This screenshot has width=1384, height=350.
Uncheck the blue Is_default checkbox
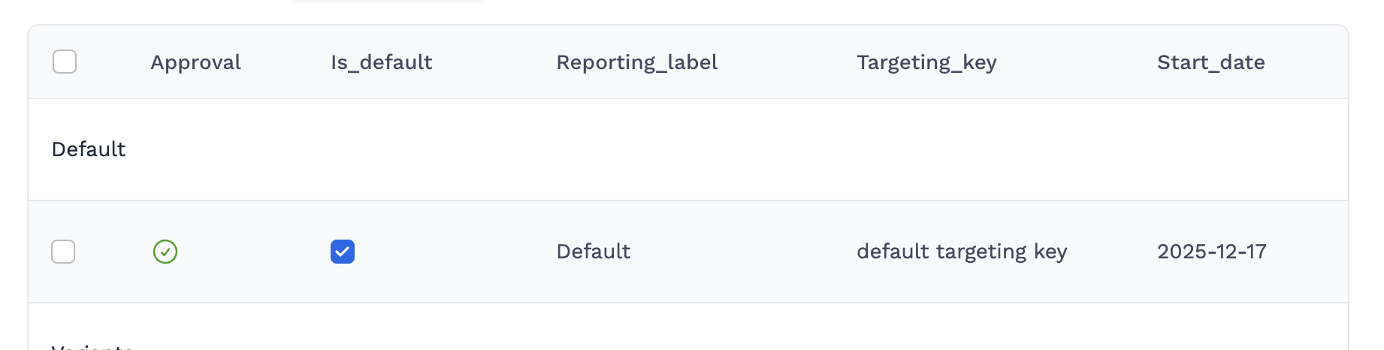tap(343, 252)
